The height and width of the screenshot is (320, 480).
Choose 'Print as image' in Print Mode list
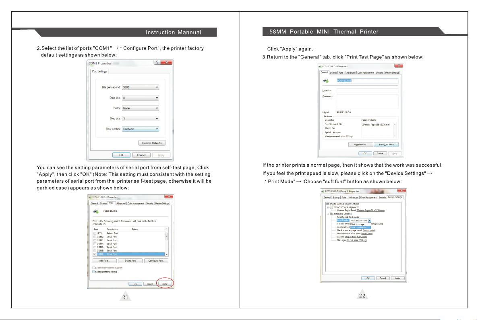click(x=360, y=224)
